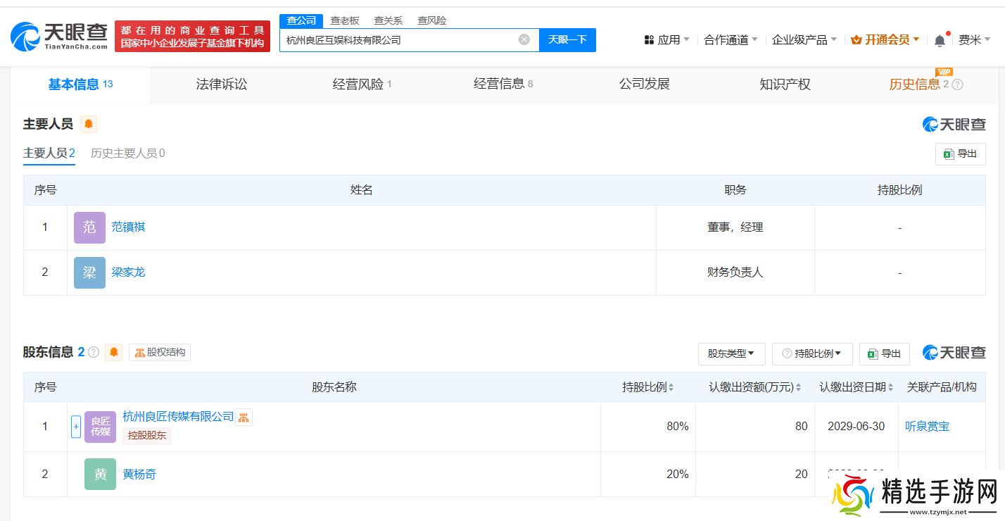Toggle sorting on 持股比例 column
1005x521 pixels.
[x=671, y=387]
